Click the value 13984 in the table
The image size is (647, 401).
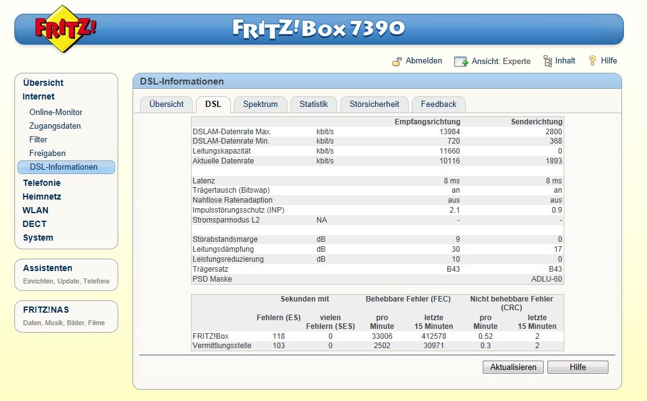tap(449, 132)
